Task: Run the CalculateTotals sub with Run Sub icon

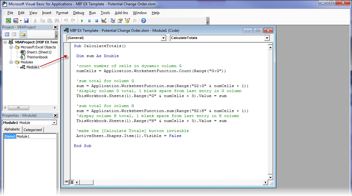Action: tap(82, 21)
